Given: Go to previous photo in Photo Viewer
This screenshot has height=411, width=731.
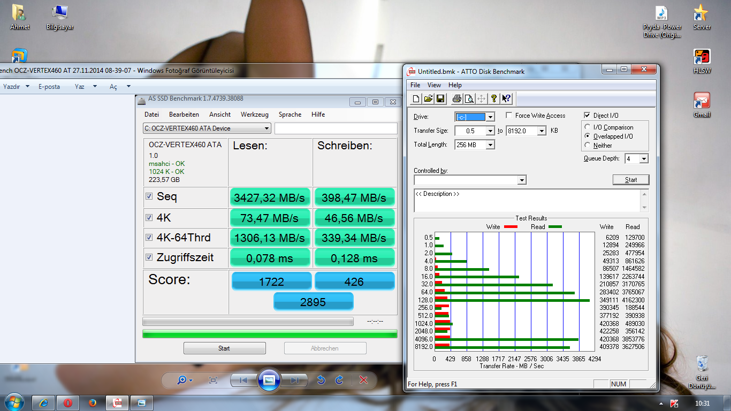Looking at the screenshot, I should point(243,380).
